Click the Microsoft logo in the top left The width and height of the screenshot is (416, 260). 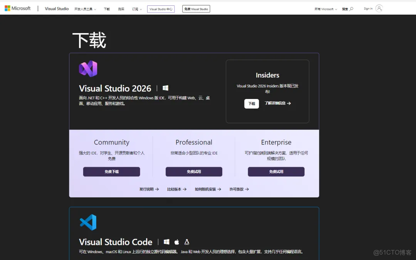tap(17, 8)
